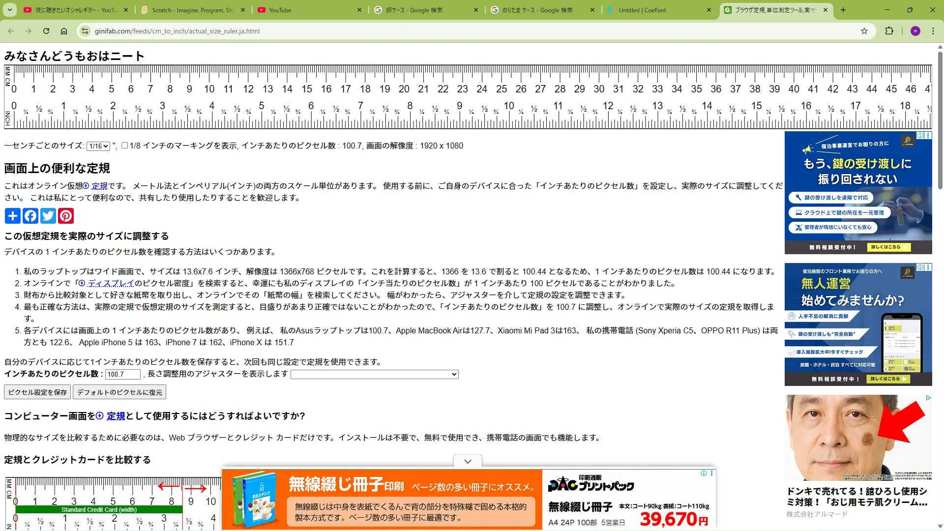This screenshot has width=944, height=531.
Task: Go to browser home page
Action: (64, 31)
